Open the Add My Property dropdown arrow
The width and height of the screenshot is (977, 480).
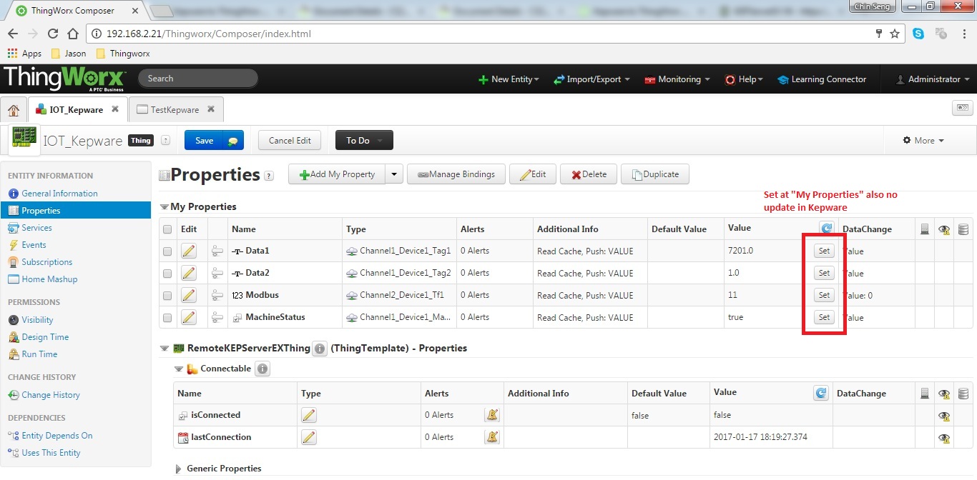(395, 174)
